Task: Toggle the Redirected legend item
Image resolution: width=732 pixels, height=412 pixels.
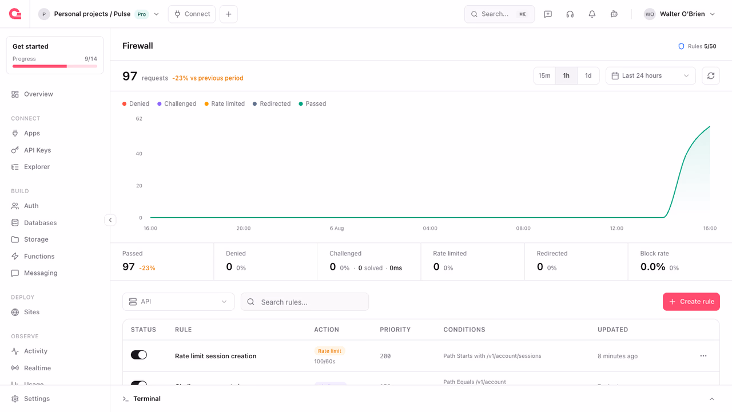Action: [272, 104]
